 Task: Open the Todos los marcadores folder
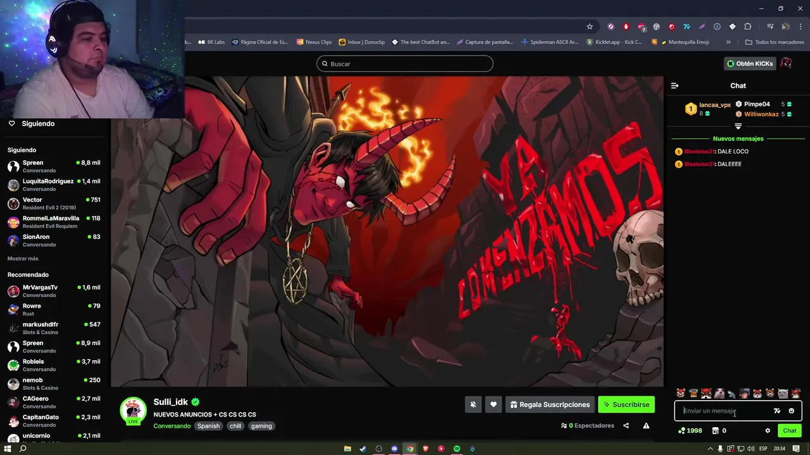[x=775, y=42]
